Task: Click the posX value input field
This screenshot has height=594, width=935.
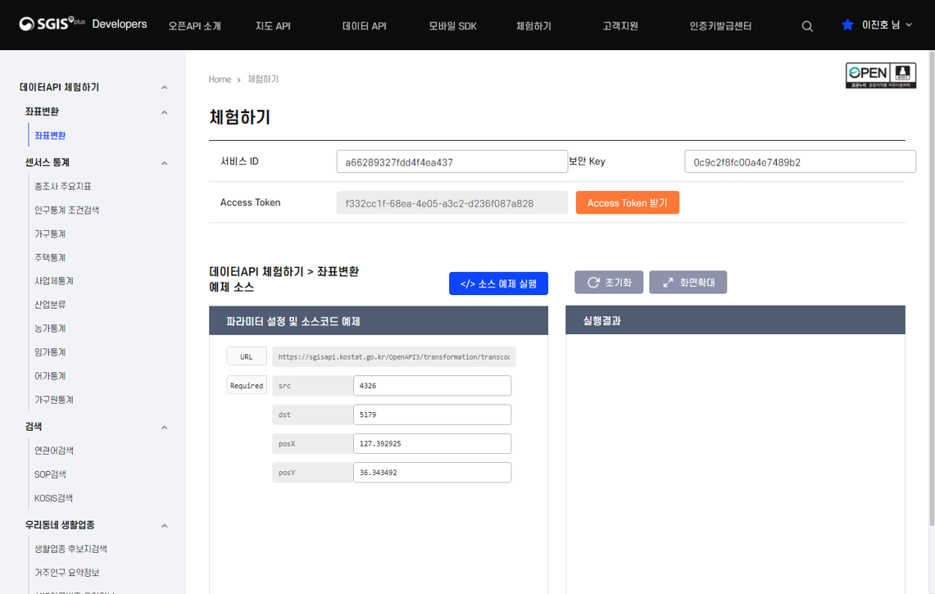Action: (432, 443)
